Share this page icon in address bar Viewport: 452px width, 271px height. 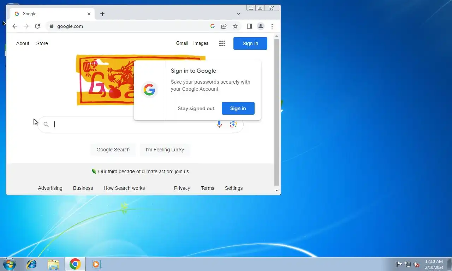click(224, 26)
